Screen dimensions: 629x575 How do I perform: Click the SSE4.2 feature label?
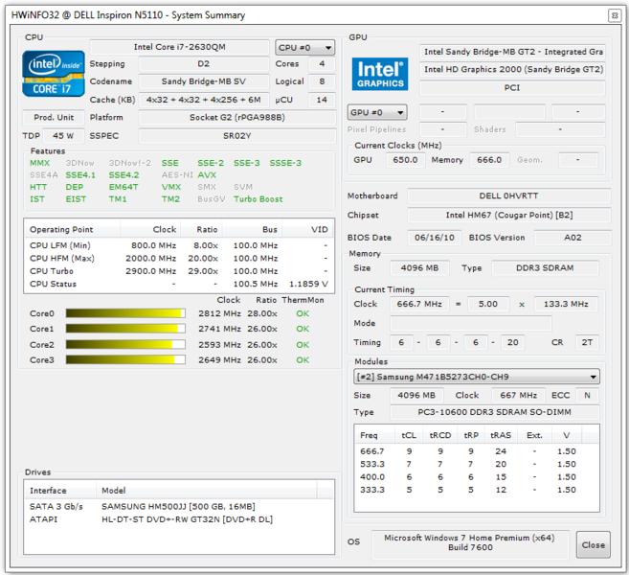[x=124, y=175]
